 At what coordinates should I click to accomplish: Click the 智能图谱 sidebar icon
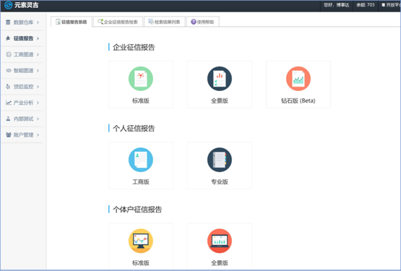(9, 70)
